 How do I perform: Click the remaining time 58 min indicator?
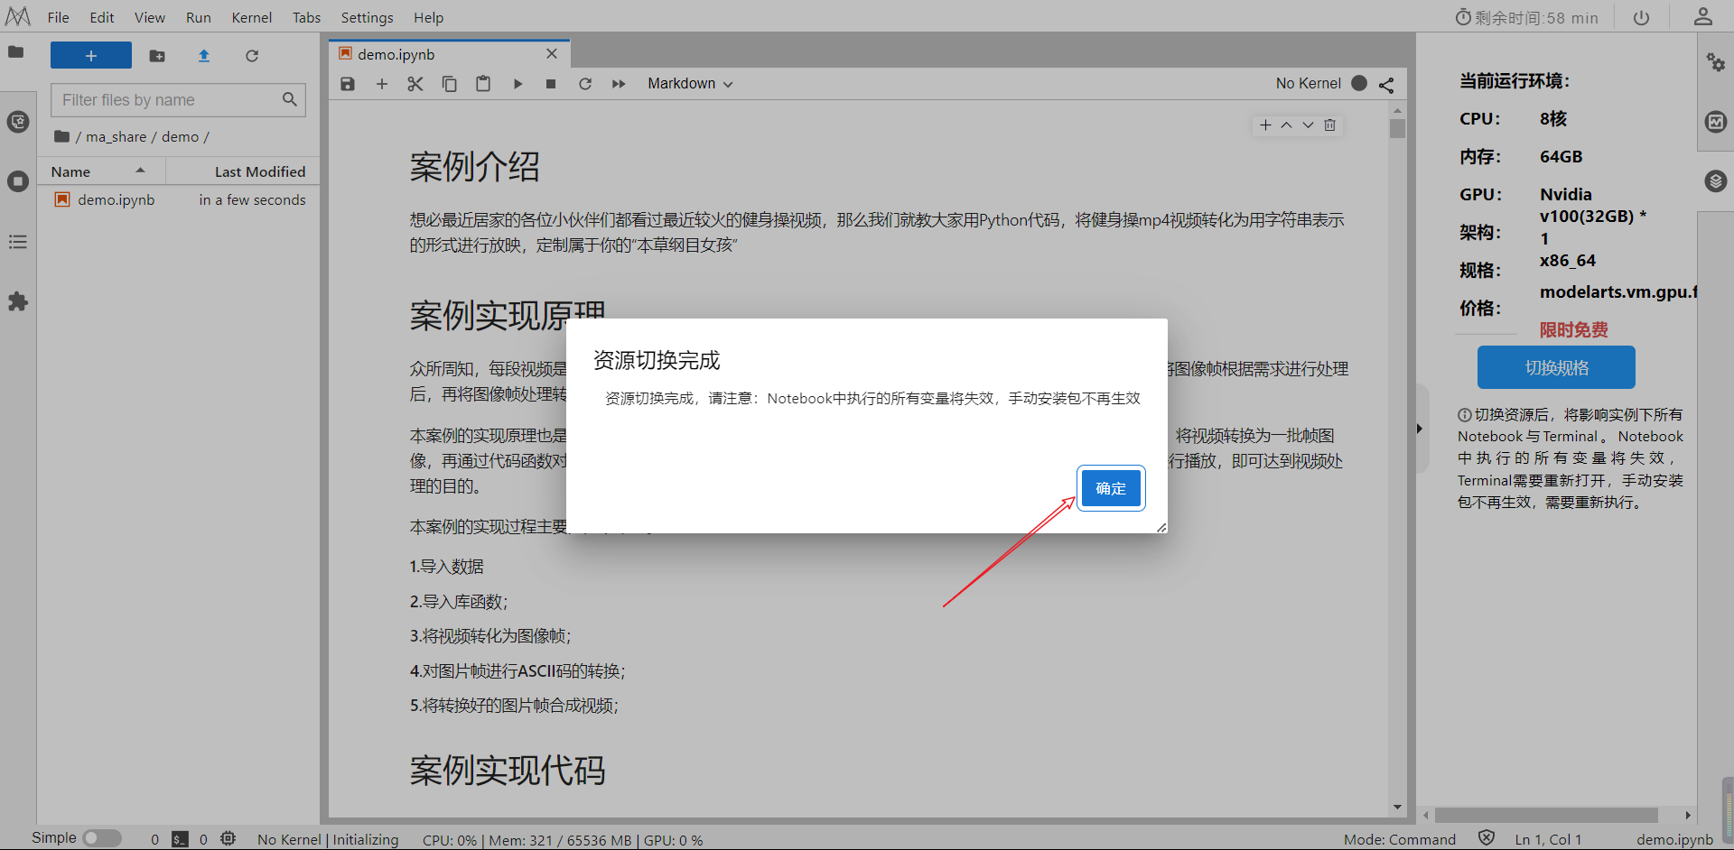tap(1526, 18)
